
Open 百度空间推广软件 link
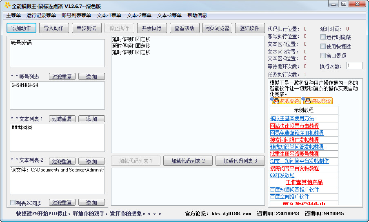coord(290,197)
